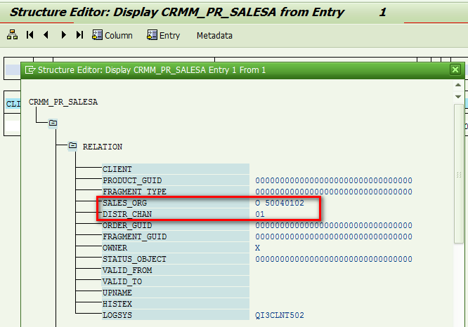Open the Column toolbar button
Image resolution: width=468 pixels, height=327 pixels.
(x=112, y=35)
